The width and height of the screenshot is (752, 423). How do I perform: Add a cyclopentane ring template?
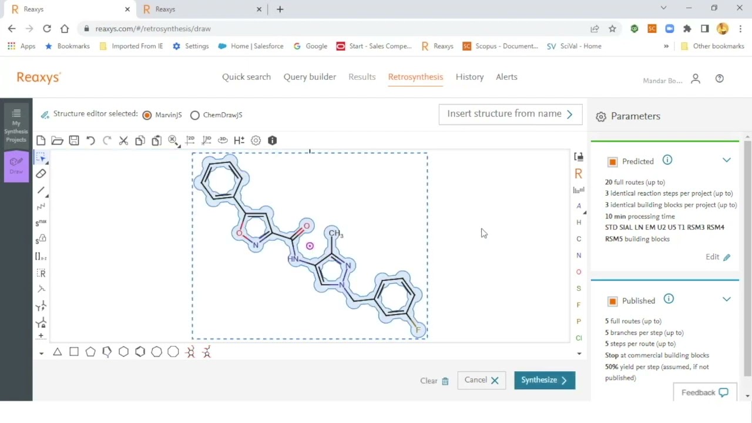pyautogui.click(x=90, y=352)
